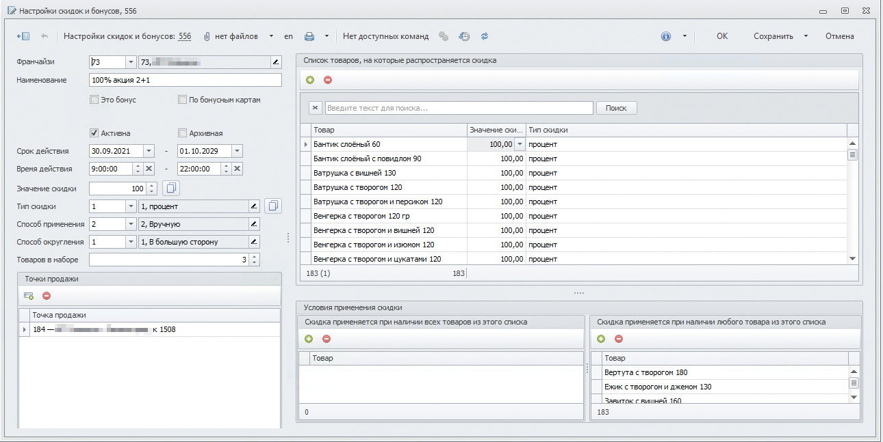Clear the start time with X button

[x=149, y=169]
